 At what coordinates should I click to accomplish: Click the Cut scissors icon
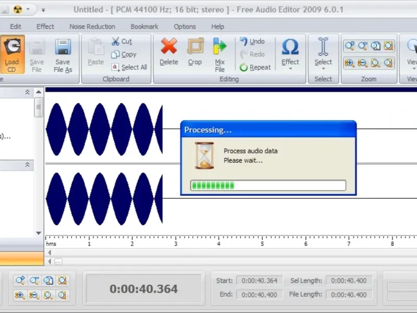(x=116, y=41)
